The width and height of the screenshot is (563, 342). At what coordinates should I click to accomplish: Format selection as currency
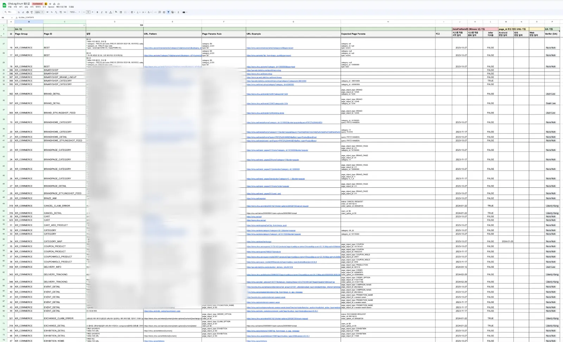tap(48, 12)
